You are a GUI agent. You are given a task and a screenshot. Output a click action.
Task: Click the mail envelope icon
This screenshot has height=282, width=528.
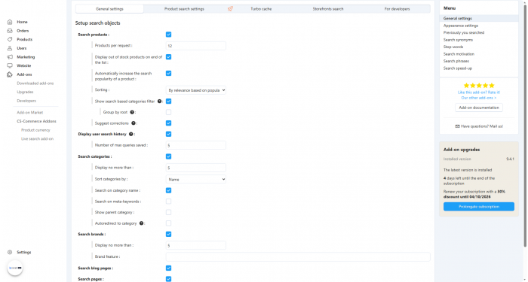[x=457, y=126]
